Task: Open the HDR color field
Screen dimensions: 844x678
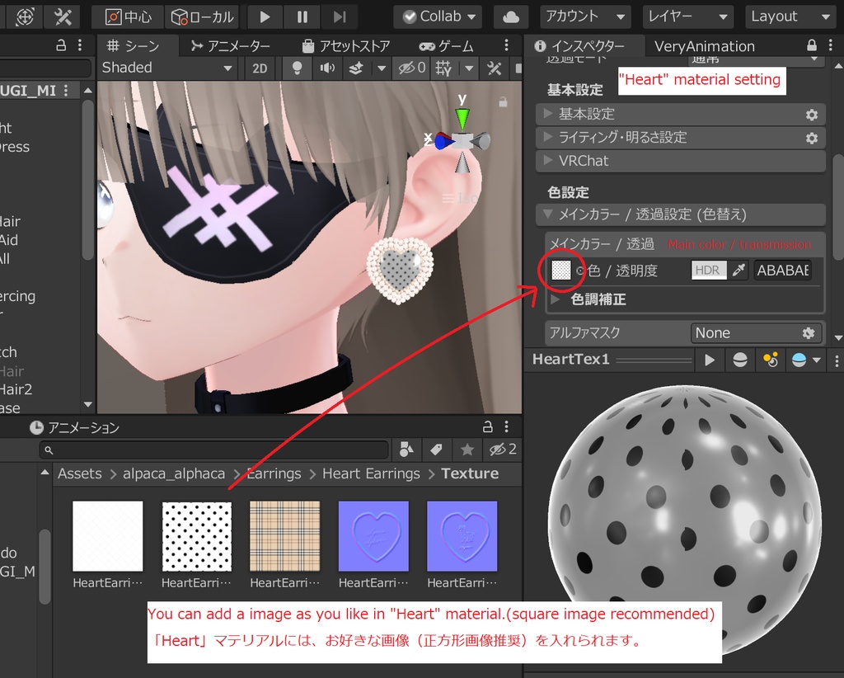Action: coord(708,270)
